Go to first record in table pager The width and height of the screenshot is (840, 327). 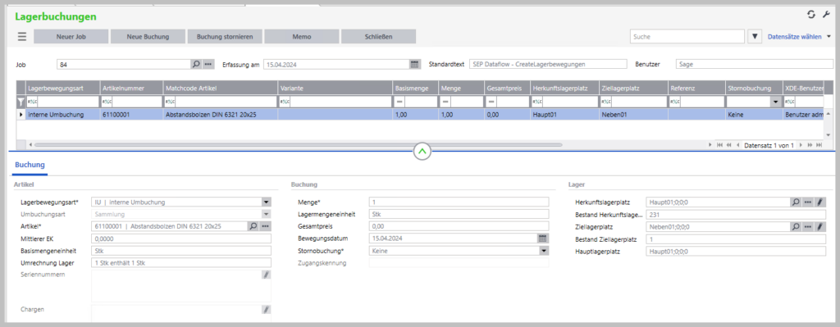719,145
